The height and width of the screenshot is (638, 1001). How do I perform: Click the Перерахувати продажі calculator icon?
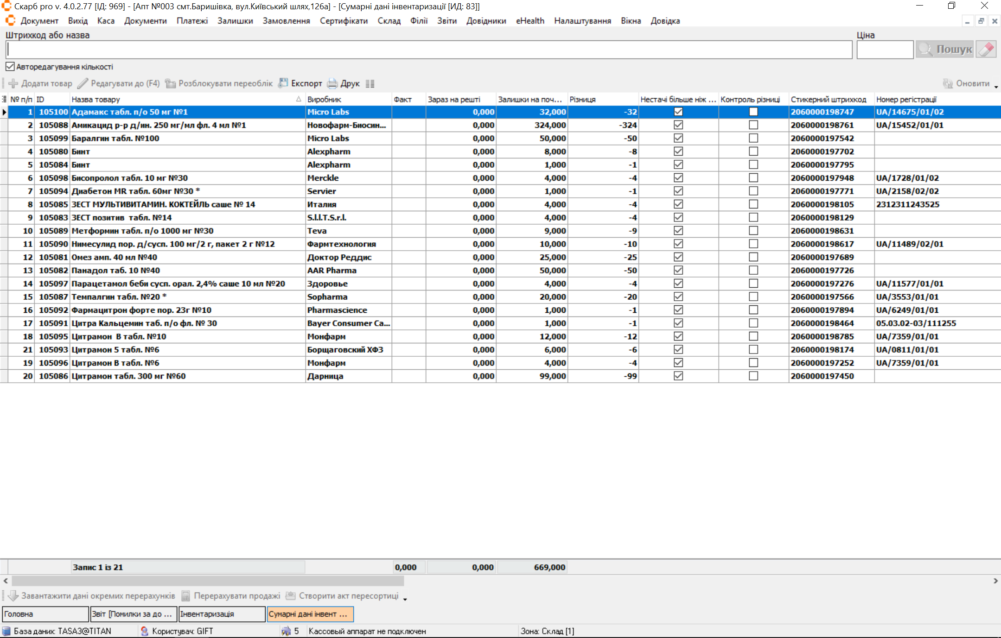coord(185,596)
